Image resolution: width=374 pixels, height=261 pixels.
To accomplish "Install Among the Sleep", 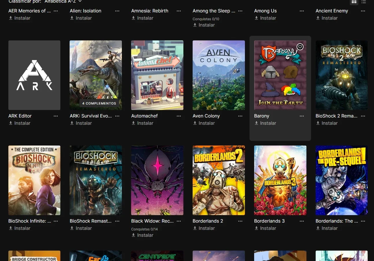I will [x=204, y=25].
